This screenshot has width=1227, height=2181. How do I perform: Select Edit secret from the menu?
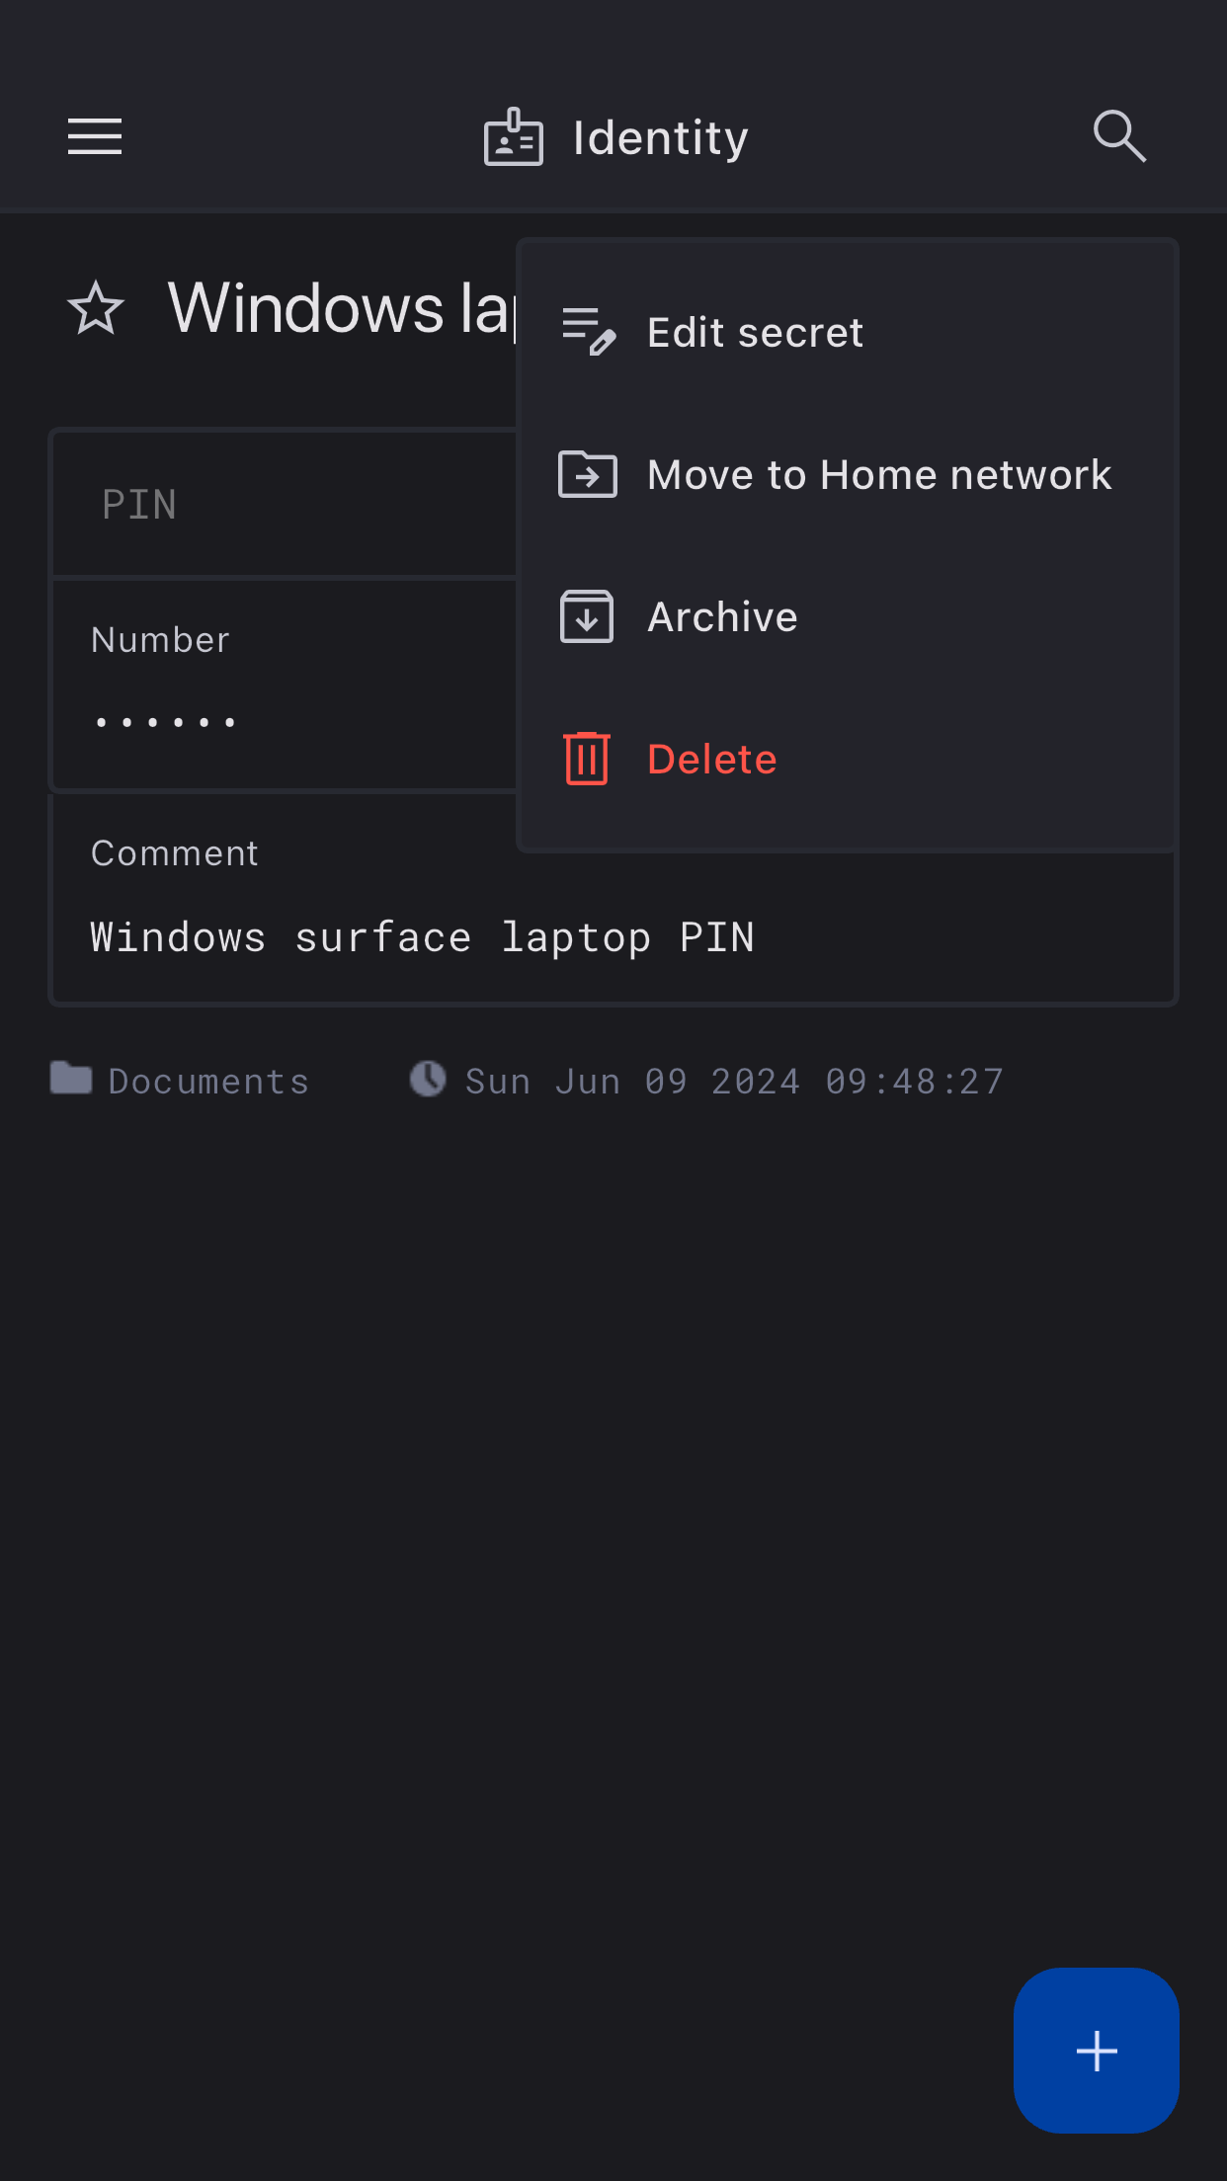click(x=755, y=332)
